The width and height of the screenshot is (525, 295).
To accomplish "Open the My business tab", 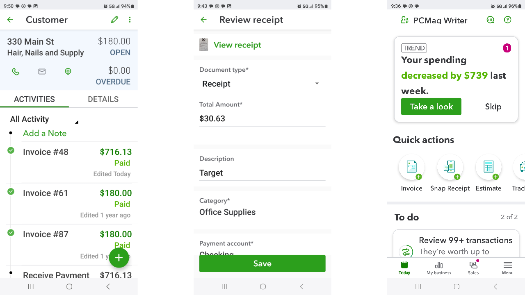I will click(x=438, y=268).
